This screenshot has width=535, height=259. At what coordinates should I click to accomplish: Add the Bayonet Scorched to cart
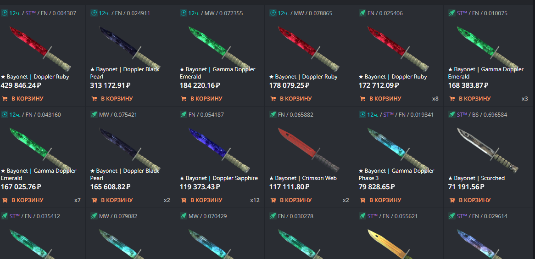coord(469,200)
